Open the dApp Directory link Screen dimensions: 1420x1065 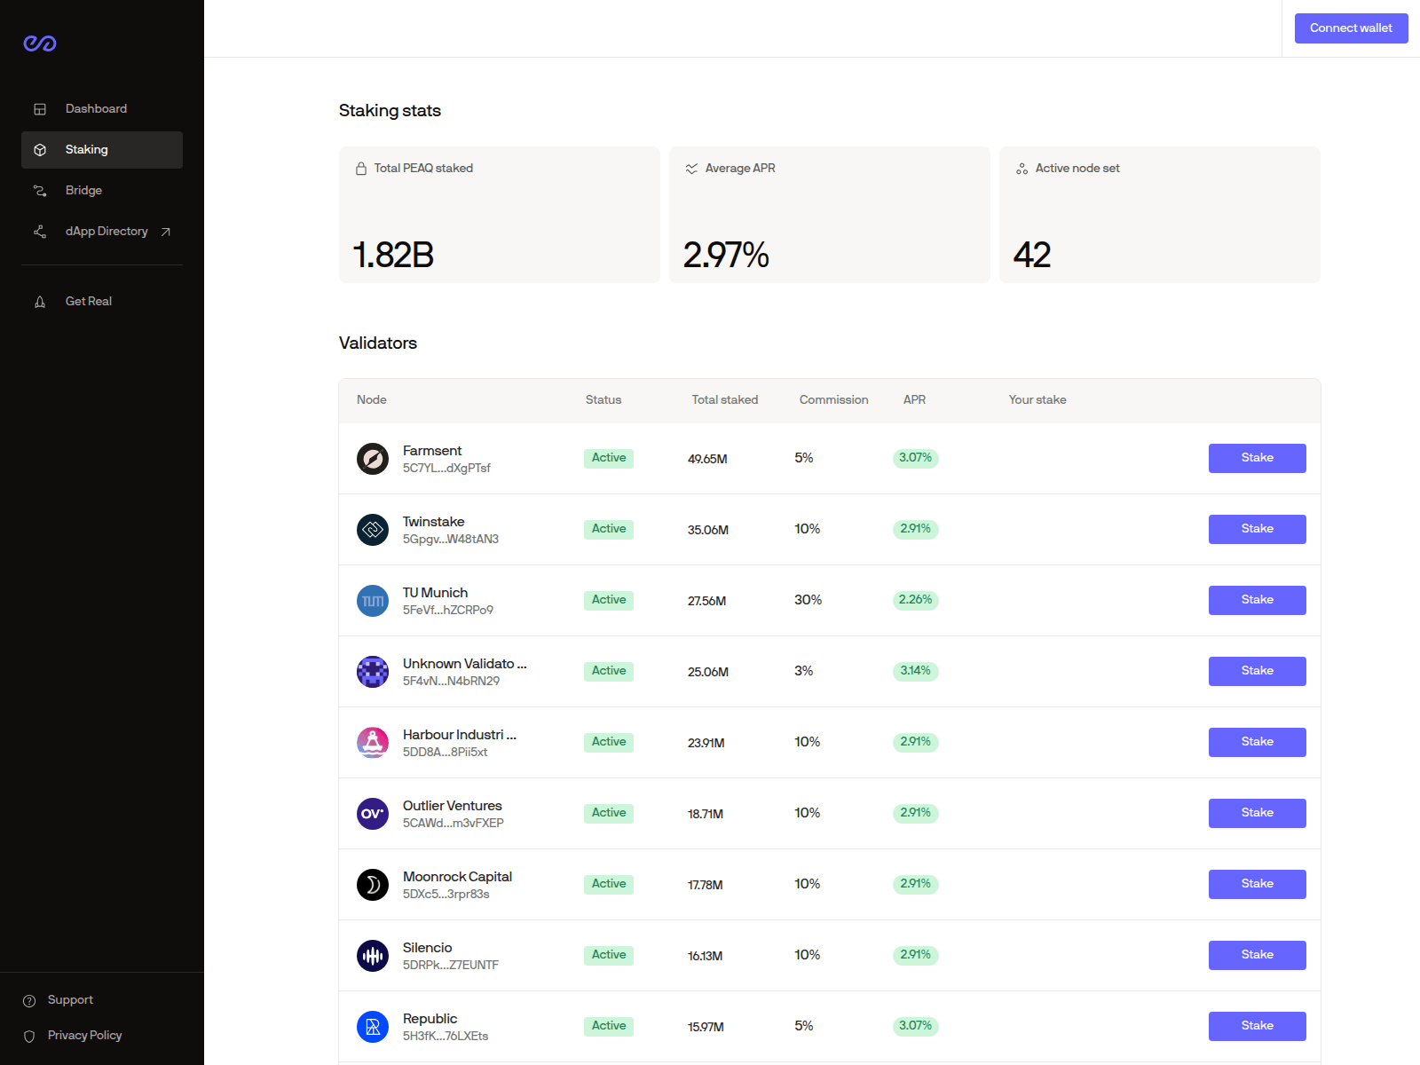(x=102, y=232)
